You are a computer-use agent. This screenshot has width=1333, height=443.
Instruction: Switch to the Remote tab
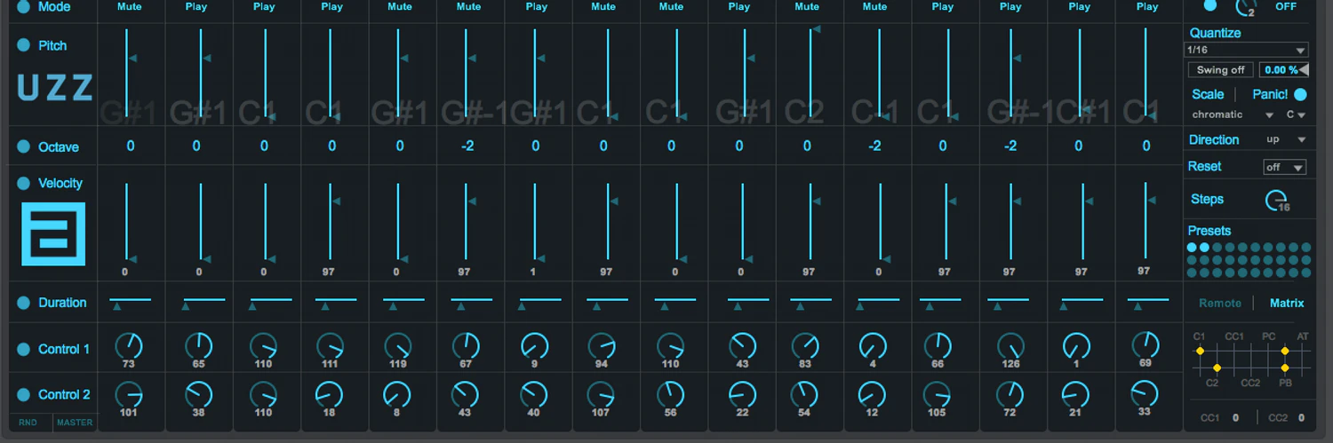click(x=1220, y=304)
